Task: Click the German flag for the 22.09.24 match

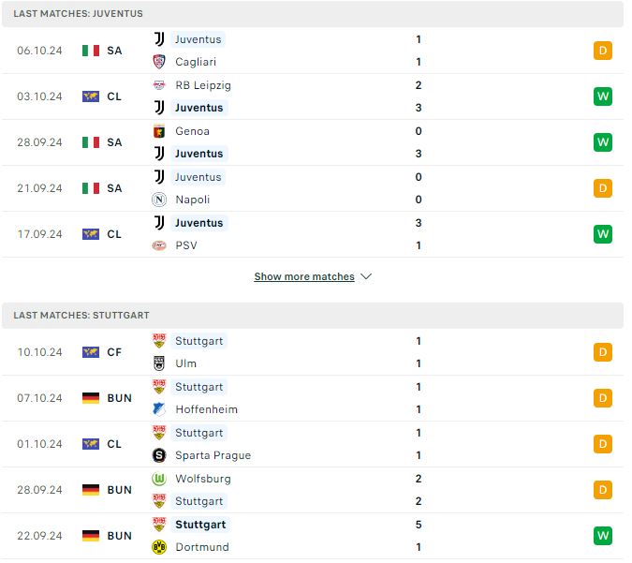Action: (x=91, y=537)
